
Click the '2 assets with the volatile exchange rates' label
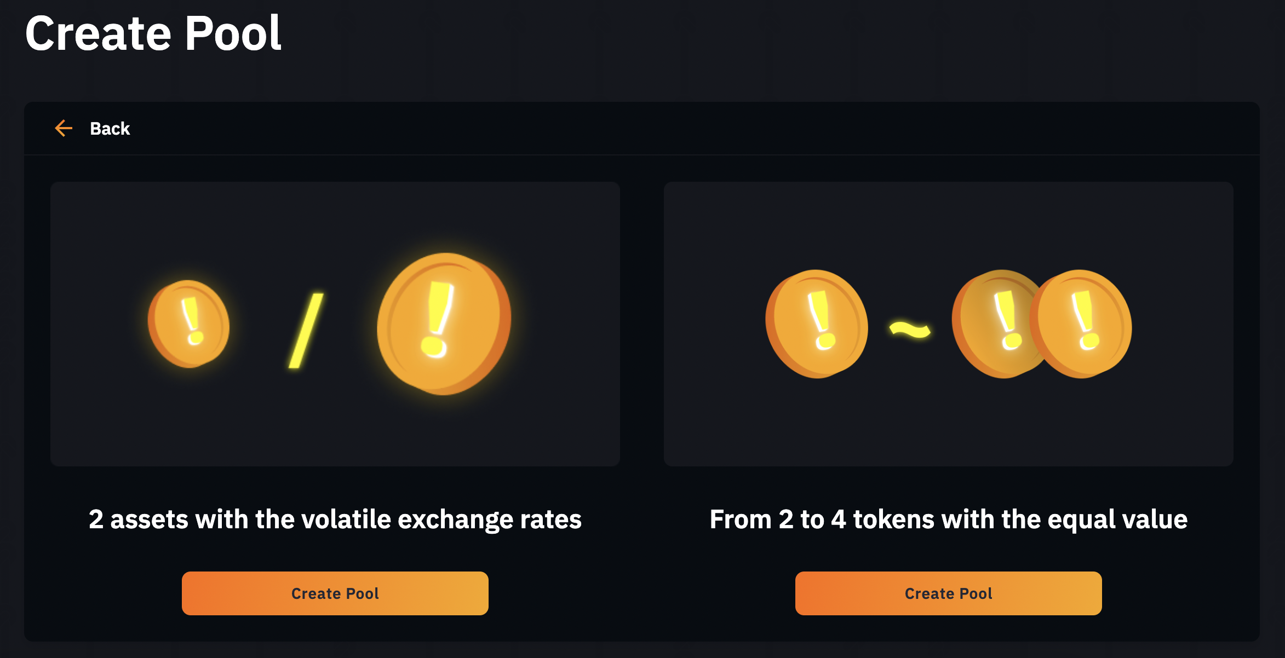click(x=335, y=520)
